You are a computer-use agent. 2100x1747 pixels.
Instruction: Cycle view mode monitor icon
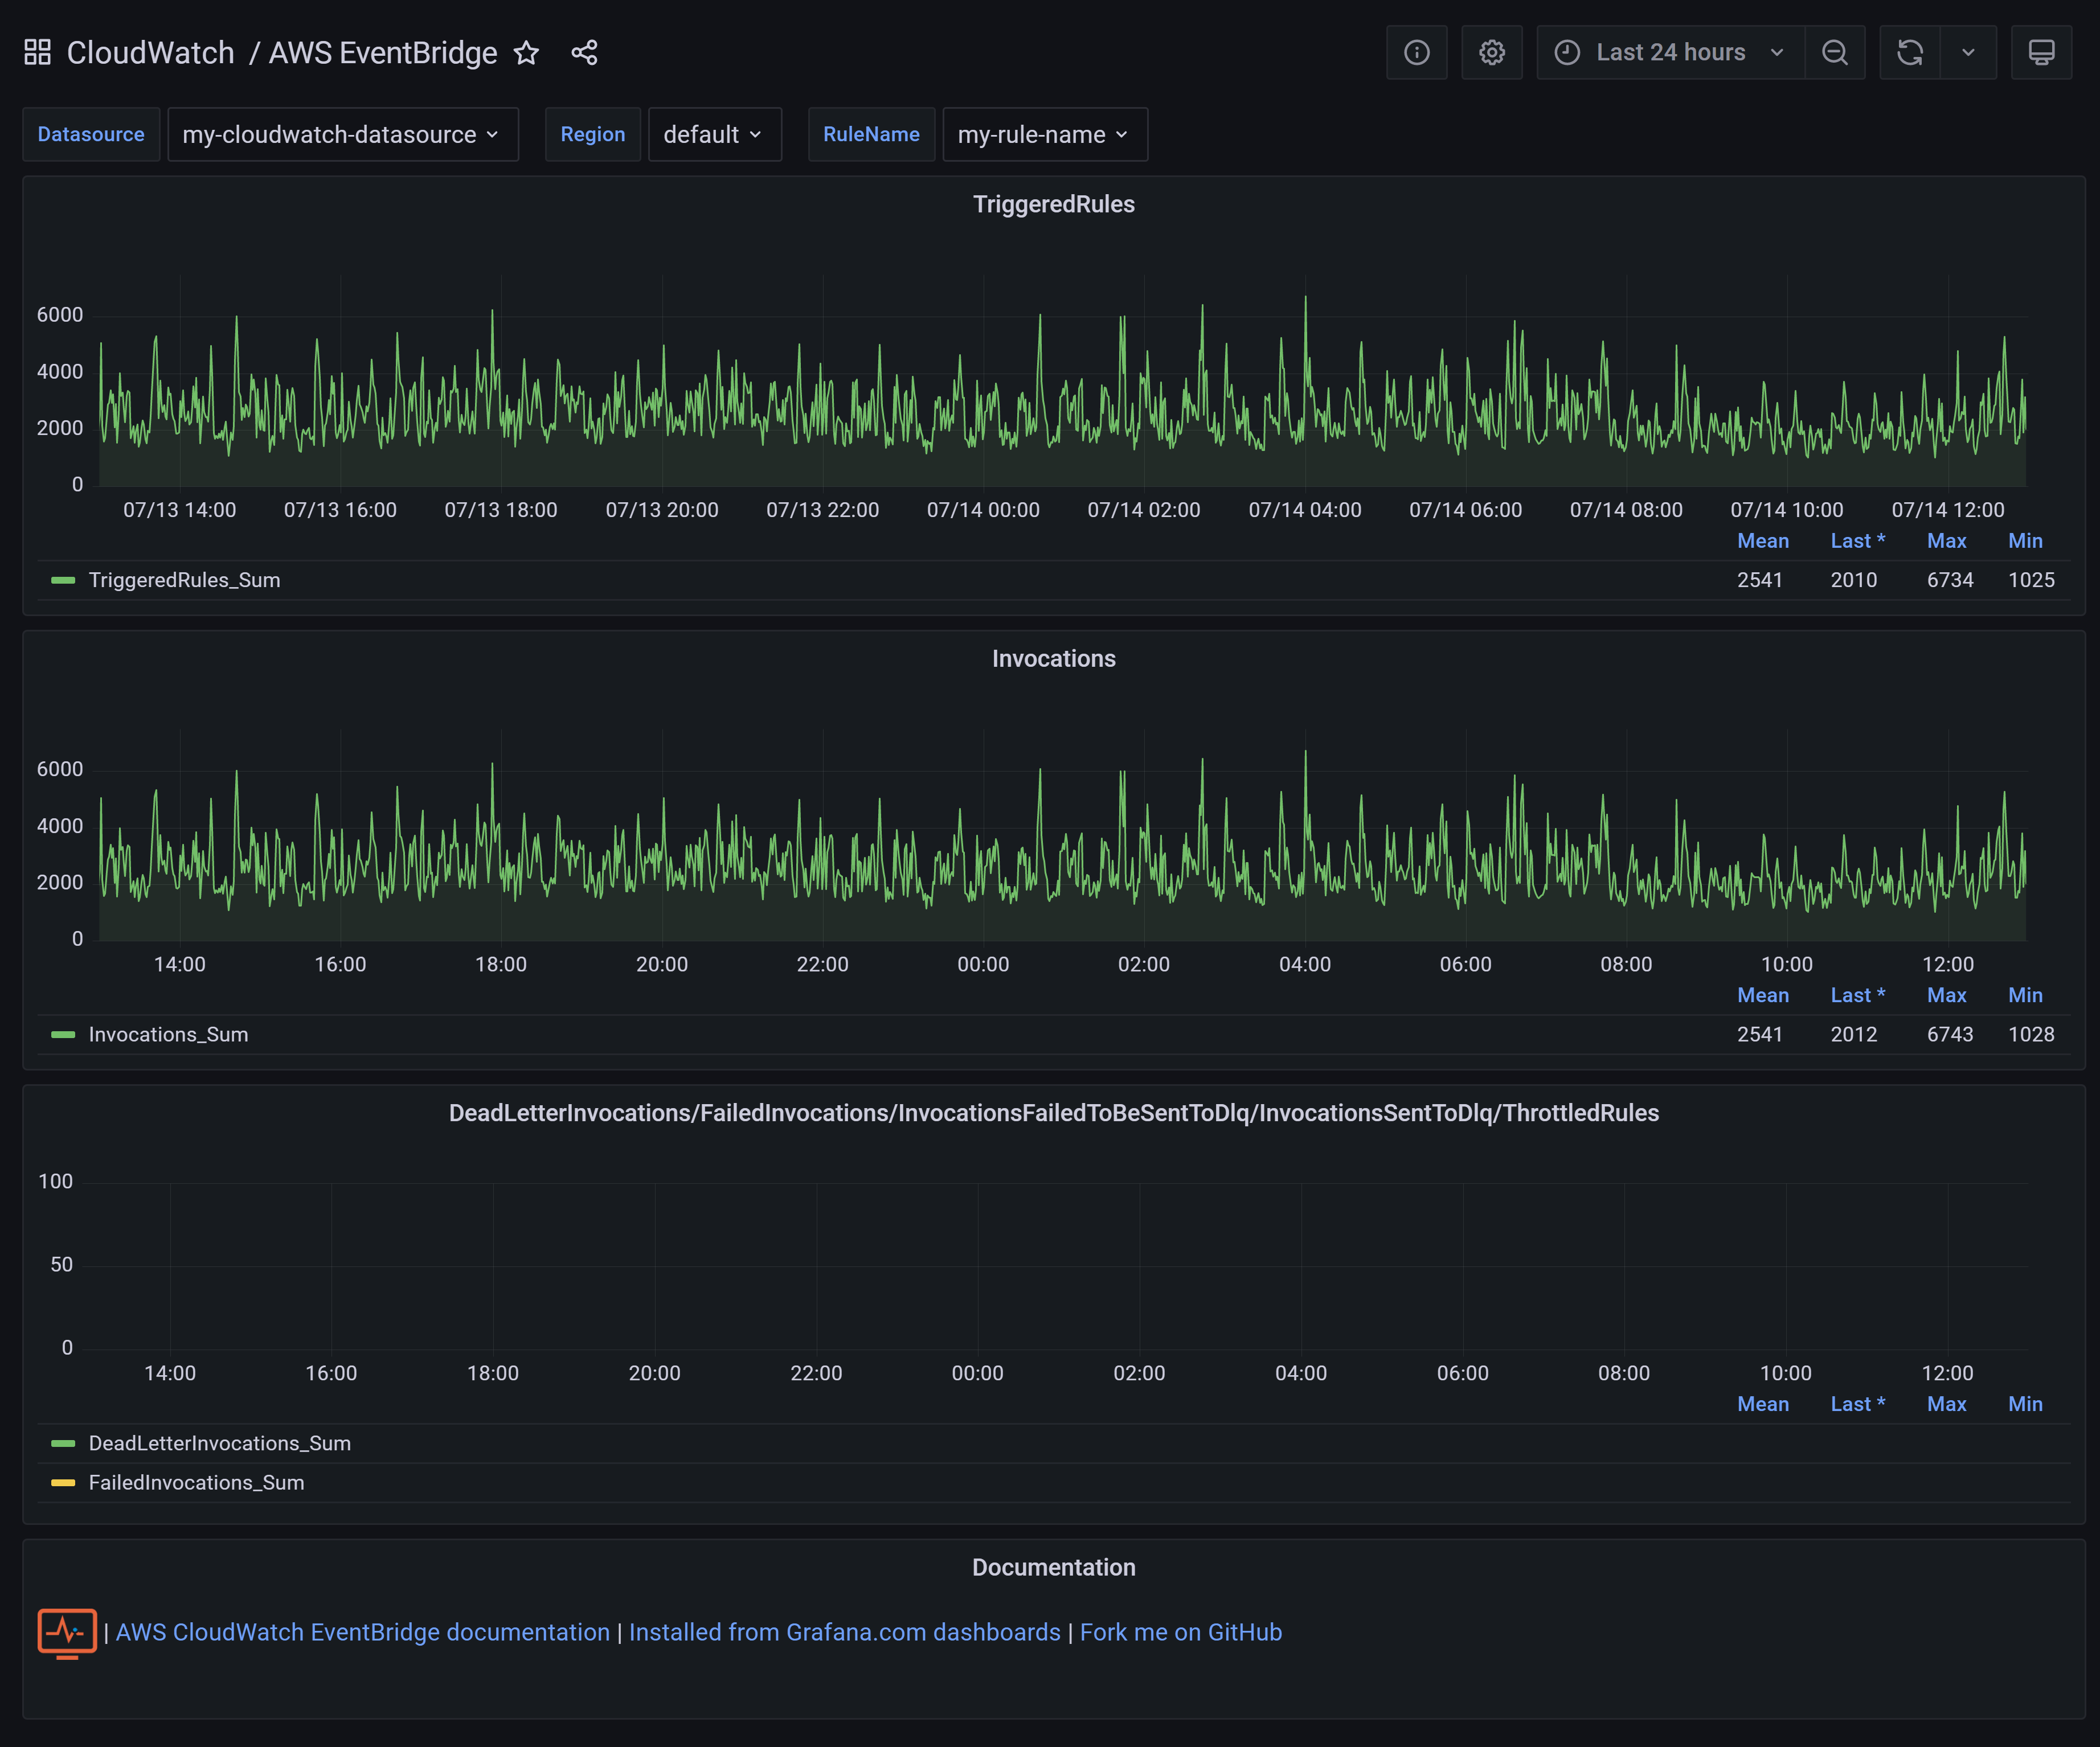(2041, 52)
